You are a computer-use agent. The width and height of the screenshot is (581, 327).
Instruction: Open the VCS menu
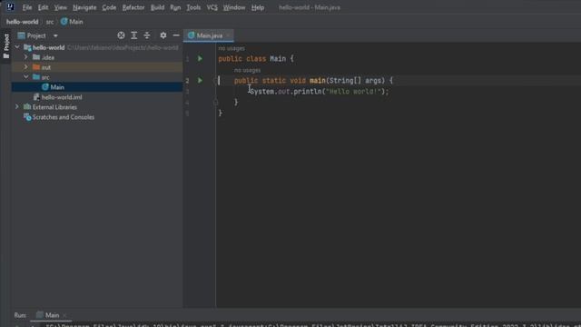[x=212, y=7]
